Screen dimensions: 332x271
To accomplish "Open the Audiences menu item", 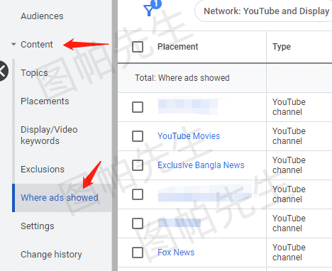I will (42, 16).
